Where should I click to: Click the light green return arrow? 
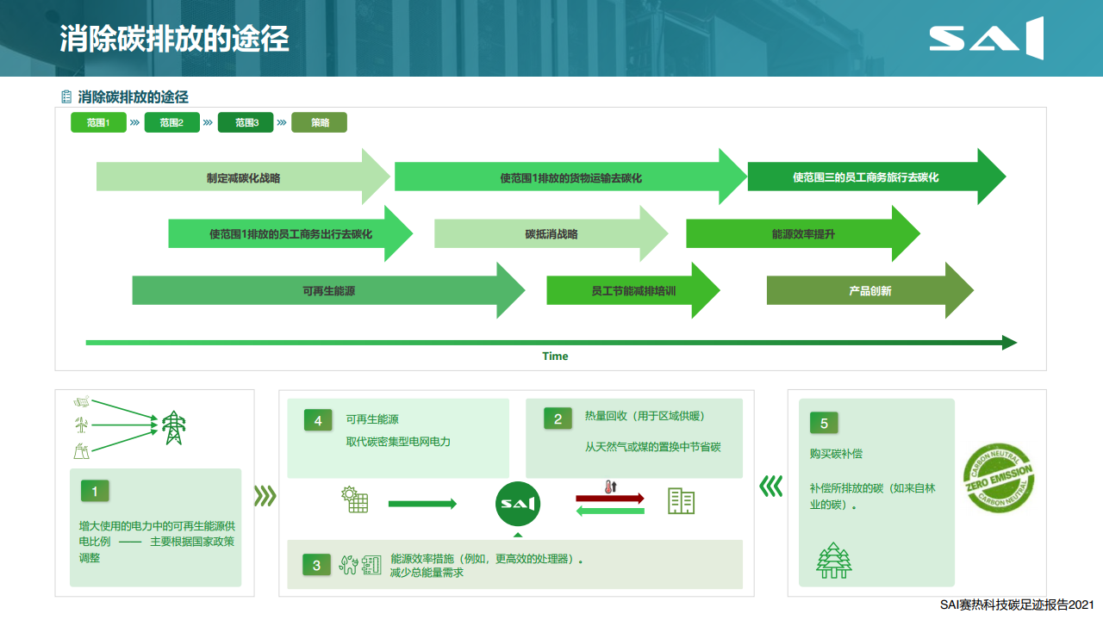tap(610, 512)
